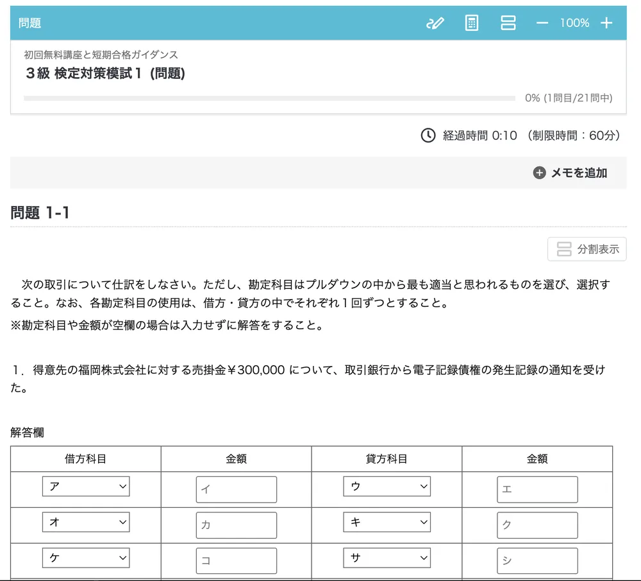This screenshot has height=581, width=641.
Task: Click the question text mentioning ¥300,000
Action: (309, 378)
